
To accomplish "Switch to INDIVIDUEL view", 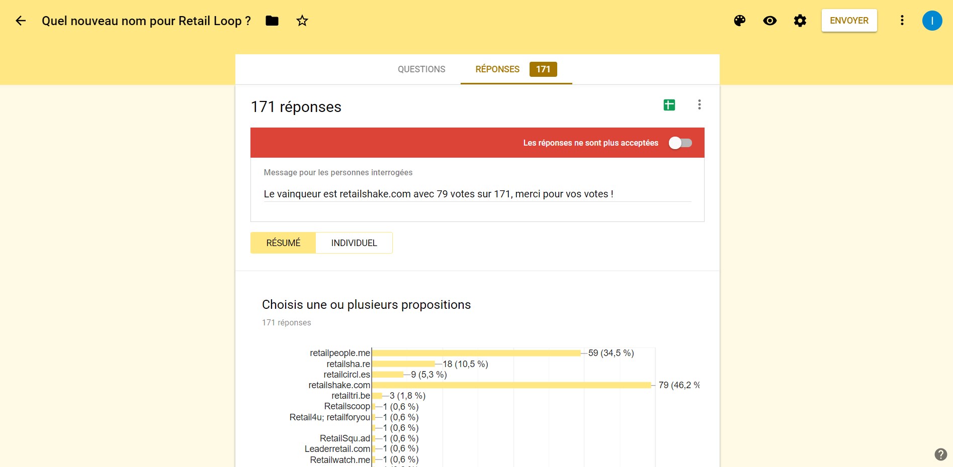I will (354, 243).
